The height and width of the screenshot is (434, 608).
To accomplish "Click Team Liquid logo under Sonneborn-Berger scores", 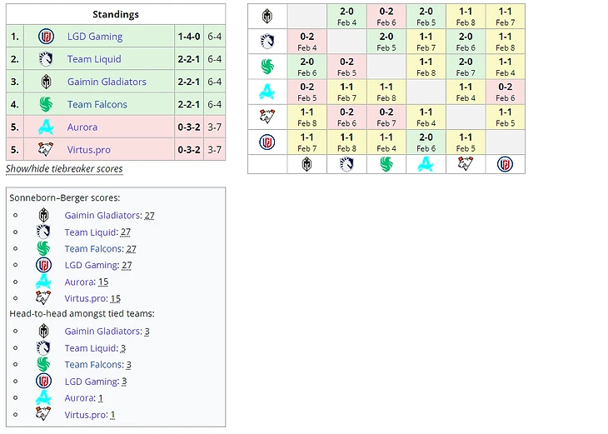I will click(x=43, y=232).
